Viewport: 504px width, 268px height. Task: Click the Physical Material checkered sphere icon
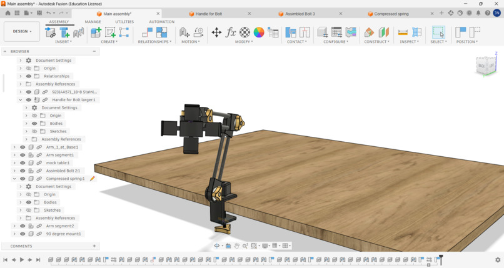[x=245, y=32]
